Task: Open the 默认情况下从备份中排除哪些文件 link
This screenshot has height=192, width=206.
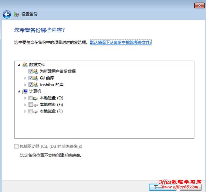Action: tap(121, 42)
